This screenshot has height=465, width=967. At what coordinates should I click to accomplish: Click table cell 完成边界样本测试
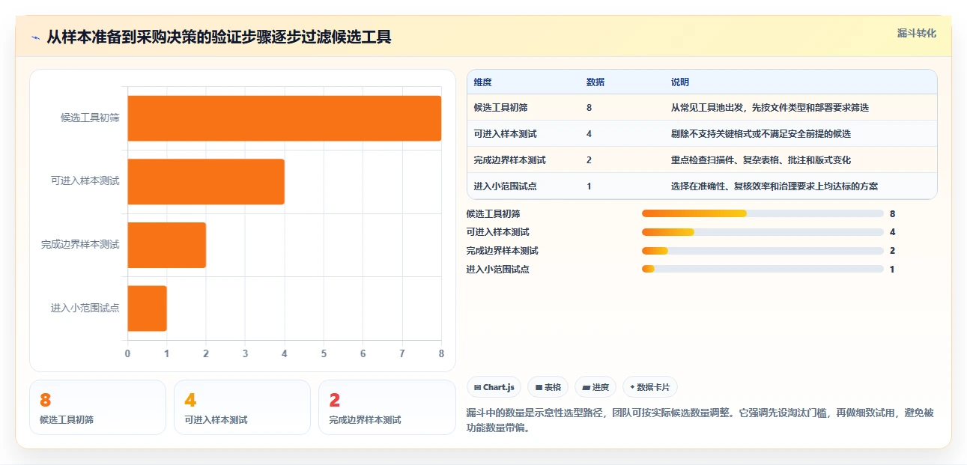[x=510, y=160]
